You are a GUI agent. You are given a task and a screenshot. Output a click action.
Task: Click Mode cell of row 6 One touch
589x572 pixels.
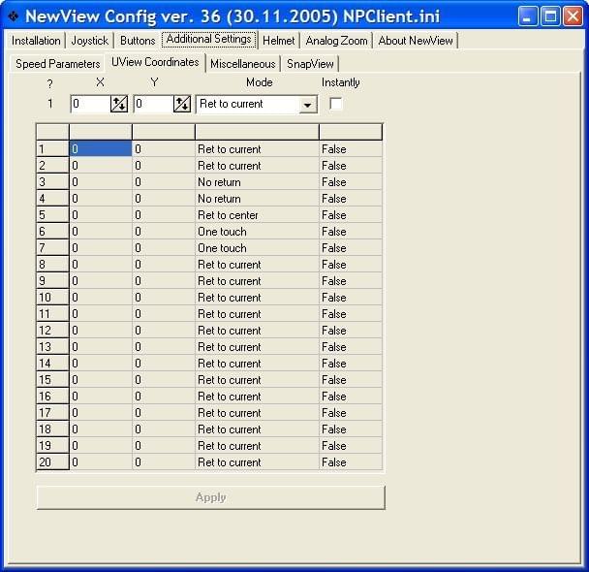point(256,232)
